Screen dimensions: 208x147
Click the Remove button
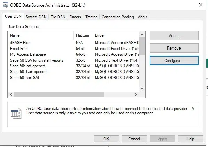tap(174, 48)
